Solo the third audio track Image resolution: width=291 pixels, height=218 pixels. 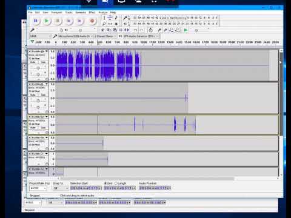click(x=43, y=128)
